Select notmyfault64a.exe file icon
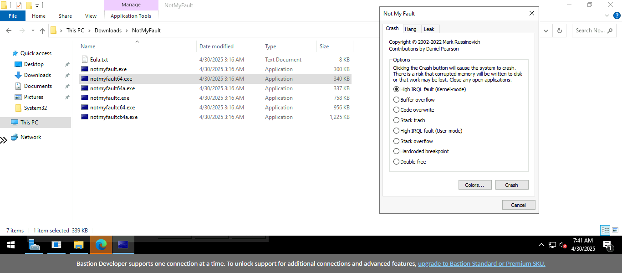 (85, 88)
